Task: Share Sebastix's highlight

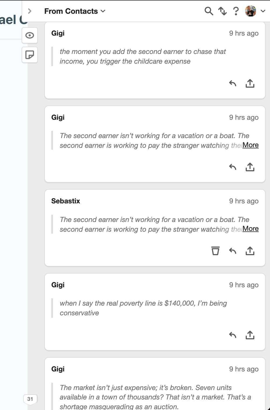Action: 250,251
